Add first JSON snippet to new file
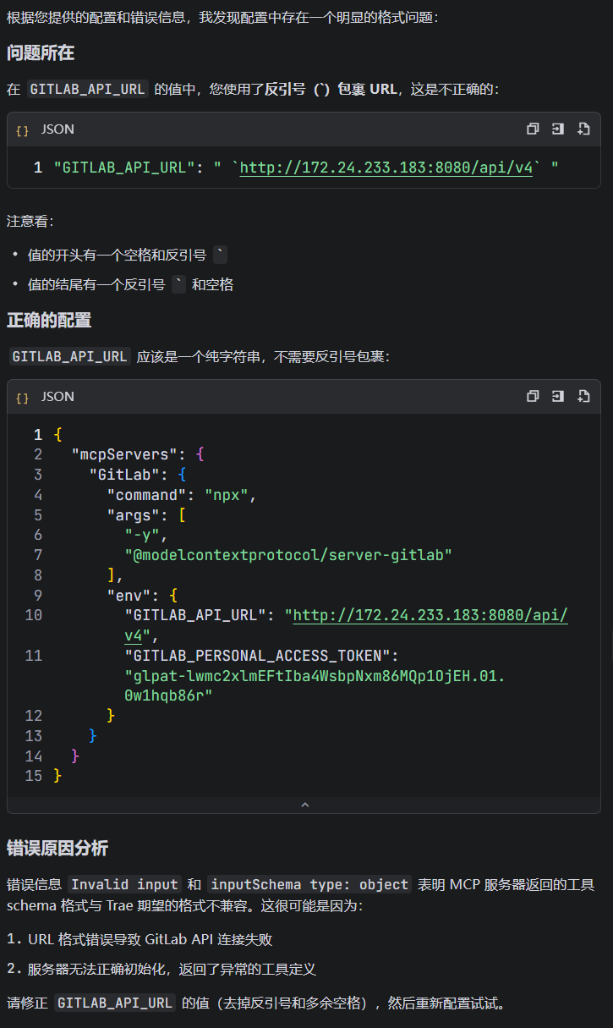Viewport: 613px width, 1028px height. coord(583,129)
